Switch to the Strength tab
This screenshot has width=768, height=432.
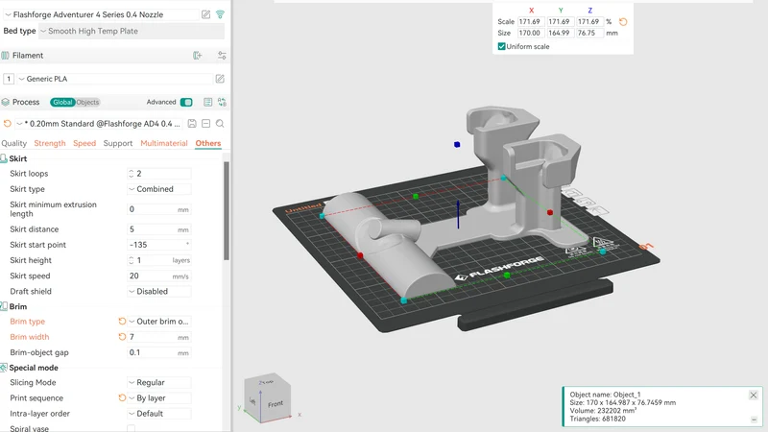pyautogui.click(x=50, y=143)
